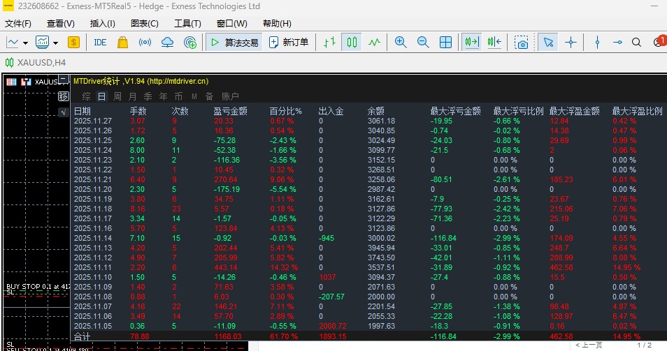Click the 最大浮亏金额 column header
Screen dimensions: 667x351
pos(456,111)
